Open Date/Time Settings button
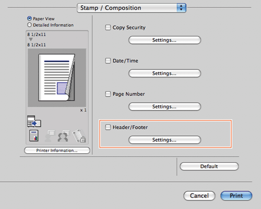 click(164, 73)
